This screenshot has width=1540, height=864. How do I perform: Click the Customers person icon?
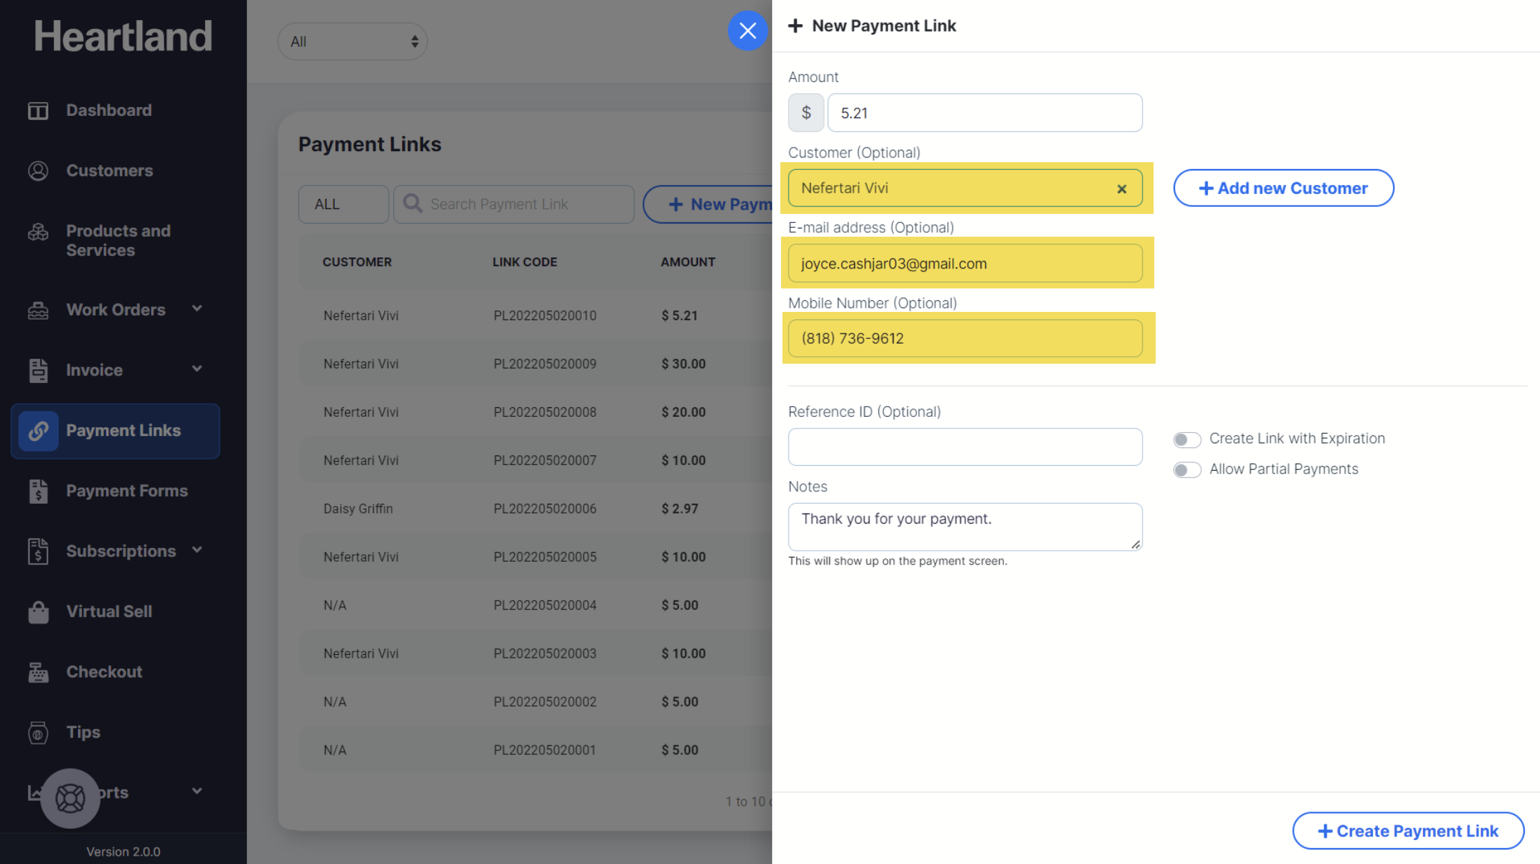[38, 170]
